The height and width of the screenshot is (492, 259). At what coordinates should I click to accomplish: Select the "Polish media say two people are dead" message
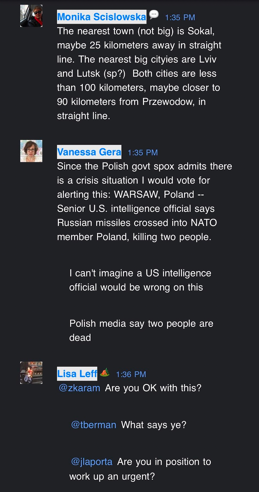click(x=141, y=330)
